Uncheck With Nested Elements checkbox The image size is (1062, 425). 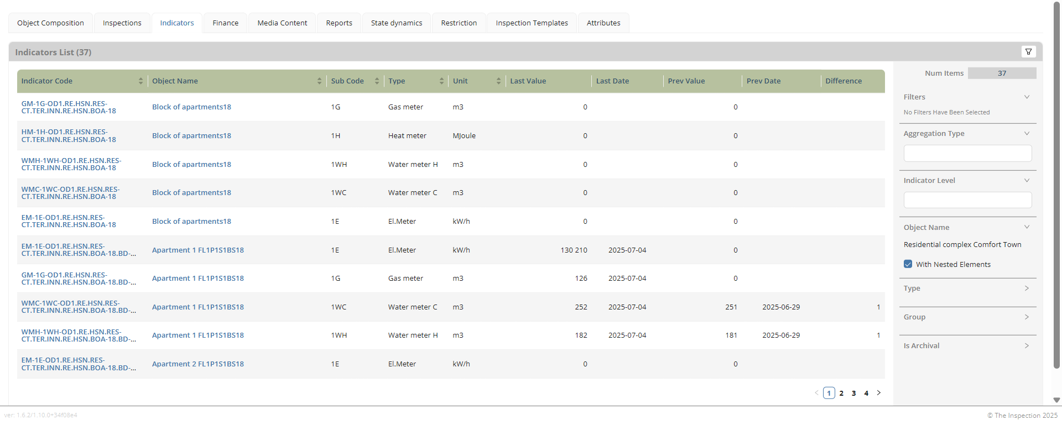pos(908,264)
